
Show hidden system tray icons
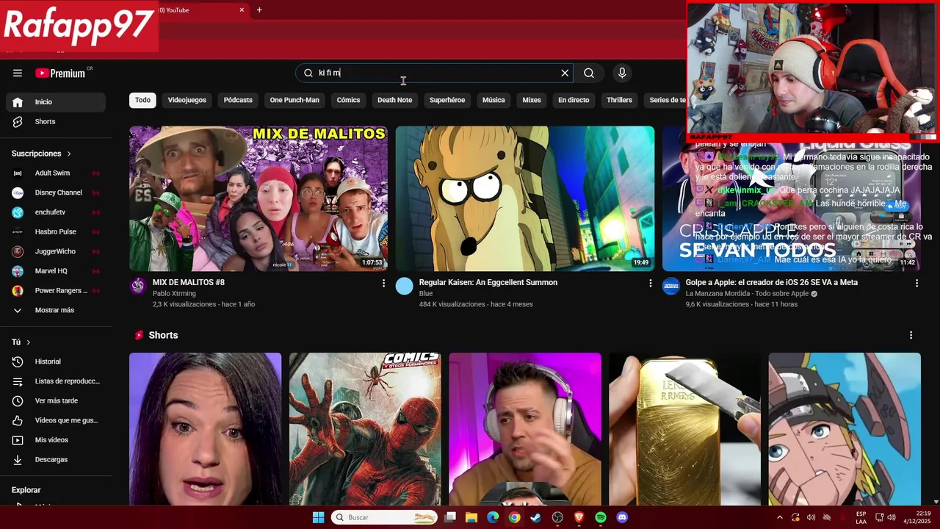pos(780,517)
